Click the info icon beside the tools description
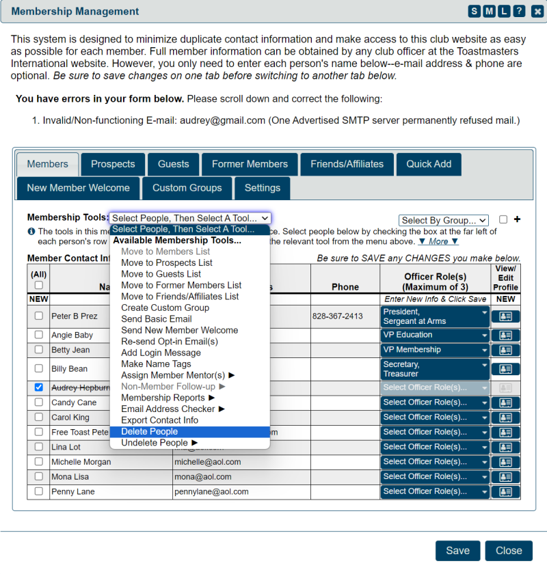The width and height of the screenshot is (547, 574). tap(31, 232)
